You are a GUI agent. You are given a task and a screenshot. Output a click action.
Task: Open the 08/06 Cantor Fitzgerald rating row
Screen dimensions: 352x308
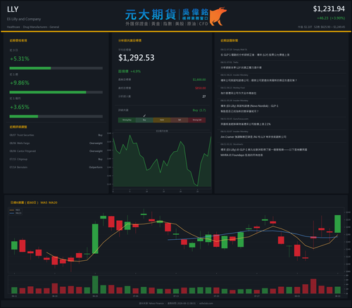point(56,151)
